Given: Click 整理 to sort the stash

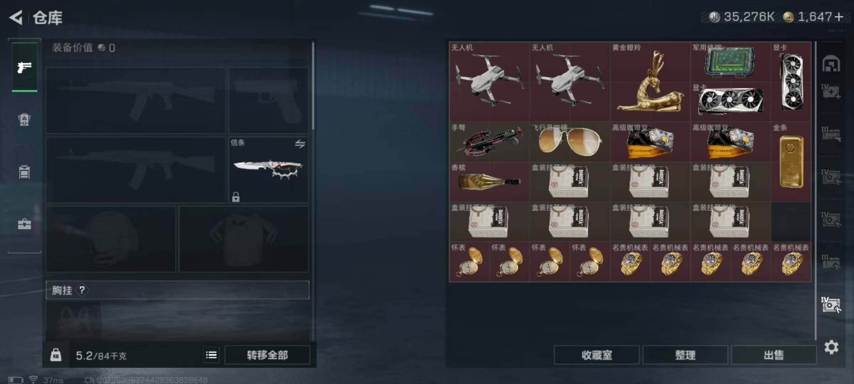Looking at the screenshot, I should [685, 355].
